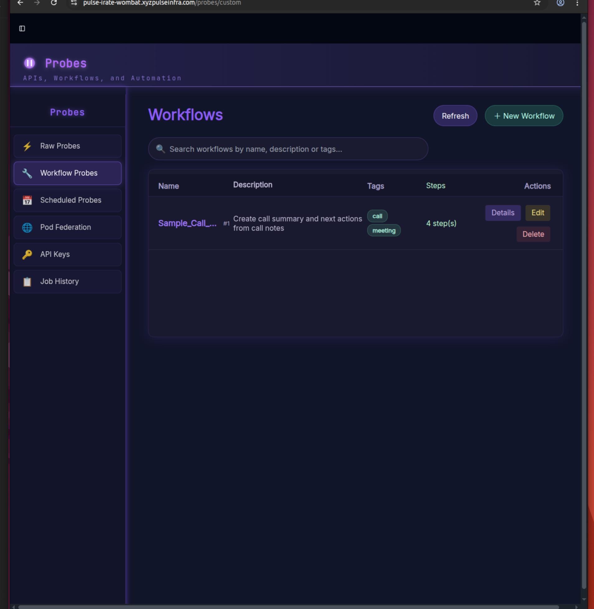Viewport: 594px width, 609px height.
Task: Click the 'Create call summary' description text
Action: (x=297, y=223)
